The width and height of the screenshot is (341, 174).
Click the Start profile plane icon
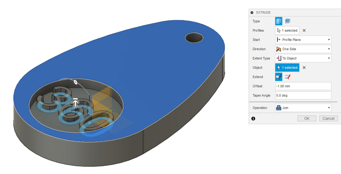[278, 40]
